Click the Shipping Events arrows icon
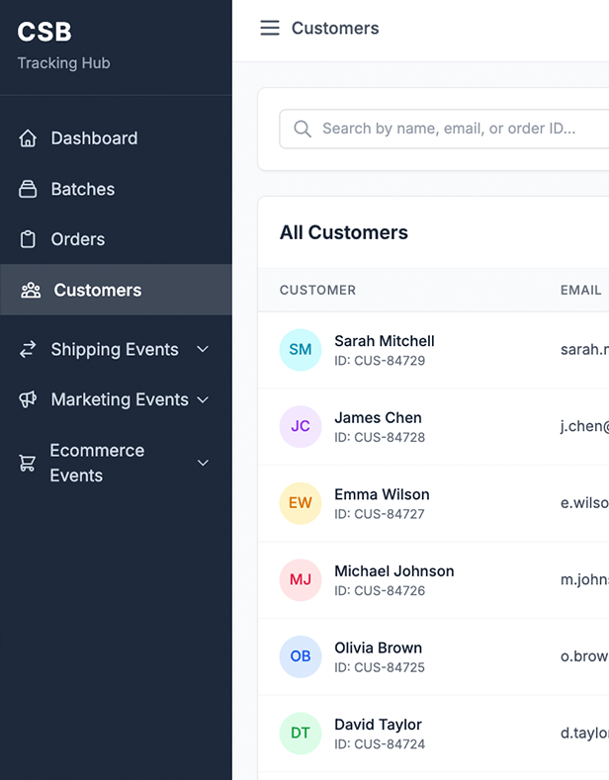The image size is (609, 780). (29, 349)
